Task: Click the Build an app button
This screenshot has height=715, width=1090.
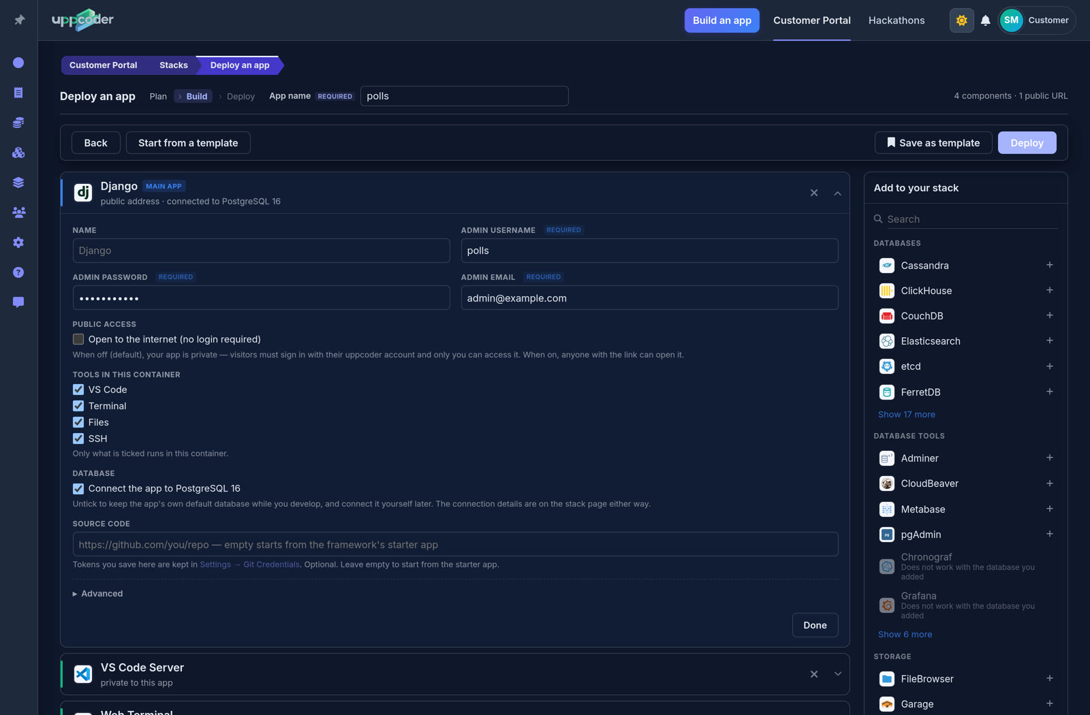Action: point(721,20)
